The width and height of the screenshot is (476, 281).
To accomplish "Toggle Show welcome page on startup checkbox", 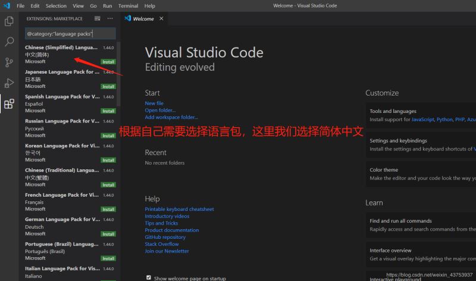I will coord(148,277).
